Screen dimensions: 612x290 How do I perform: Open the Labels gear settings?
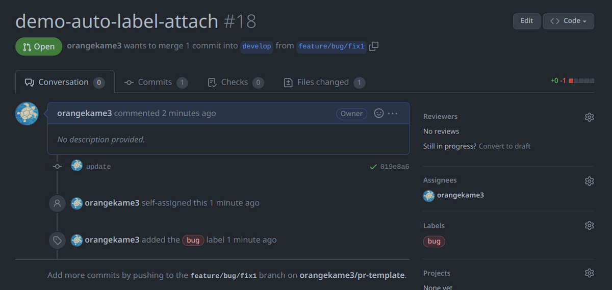[589, 226]
